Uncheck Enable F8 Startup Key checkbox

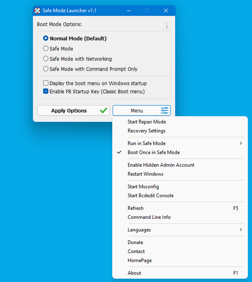coord(46,91)
